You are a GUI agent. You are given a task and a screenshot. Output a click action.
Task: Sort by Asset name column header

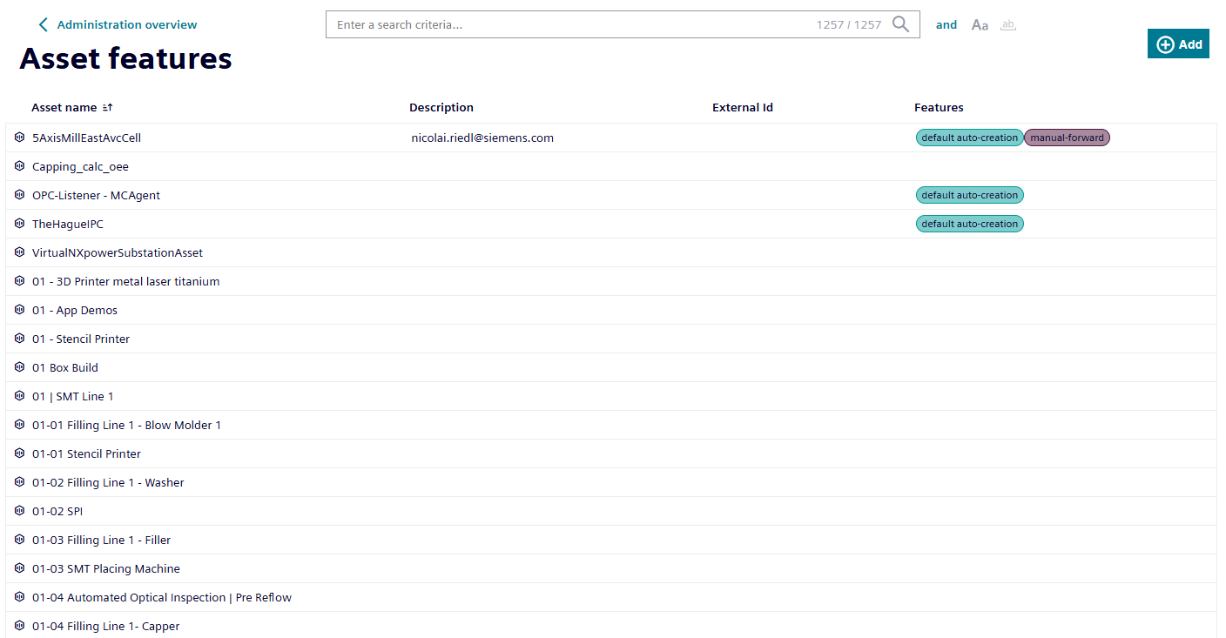[x=64, y=108]
